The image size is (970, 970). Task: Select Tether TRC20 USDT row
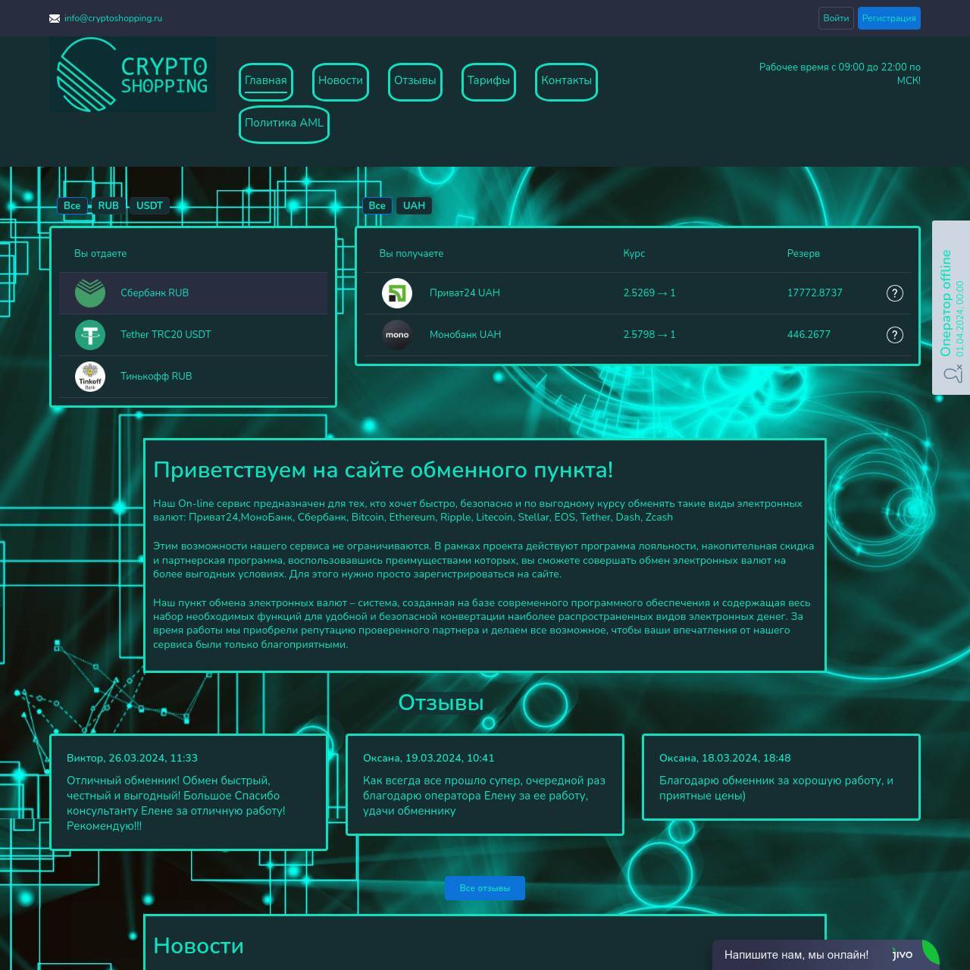tap(193, 335)
